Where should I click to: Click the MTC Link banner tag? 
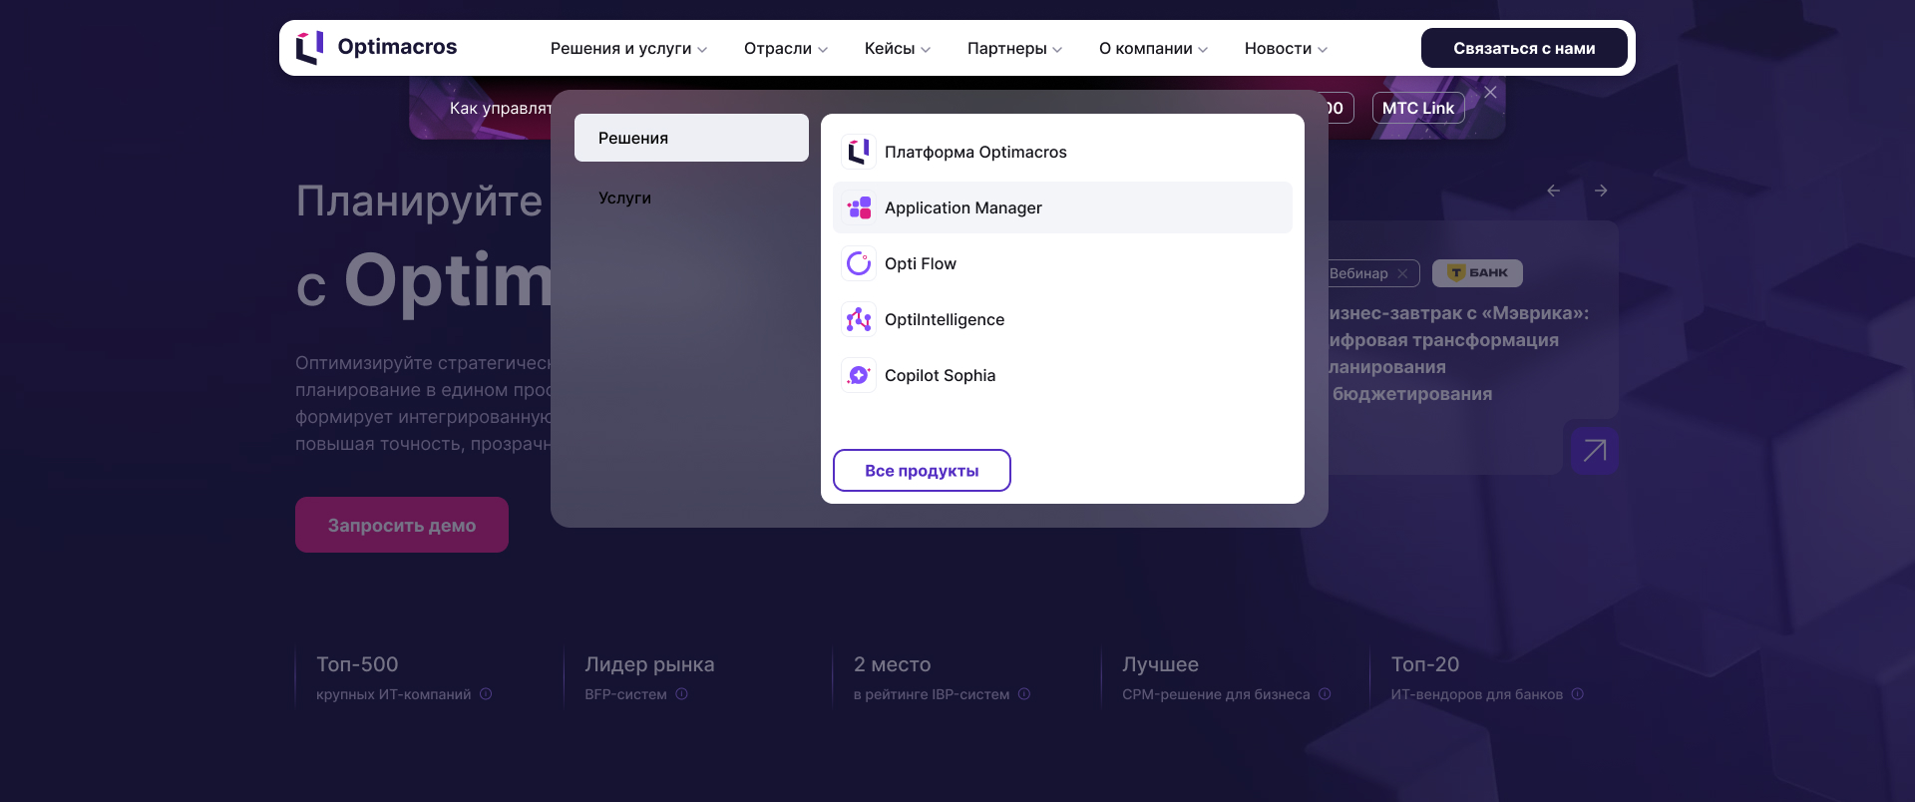(1417, 108)
